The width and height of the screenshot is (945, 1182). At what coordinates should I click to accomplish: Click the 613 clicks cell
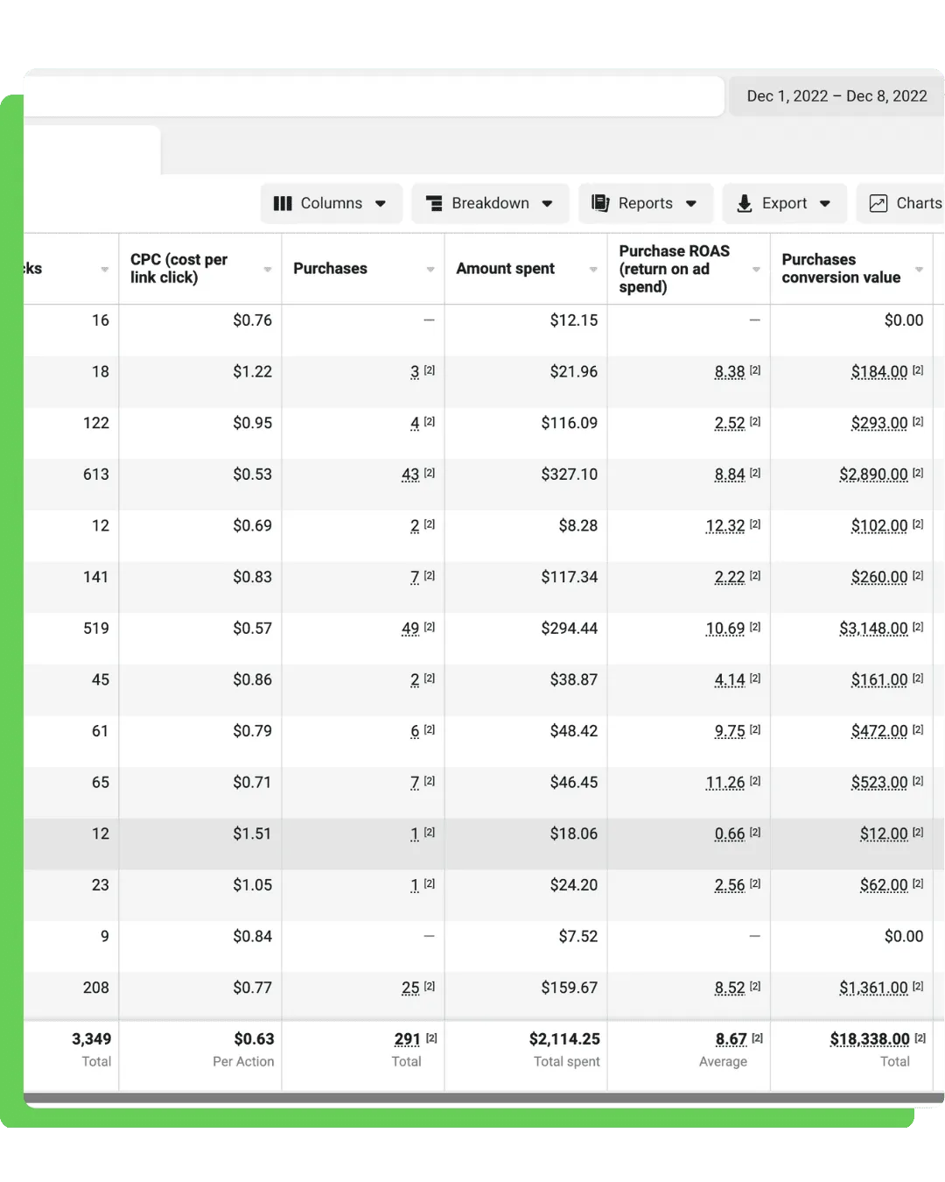tap(96, 475)
